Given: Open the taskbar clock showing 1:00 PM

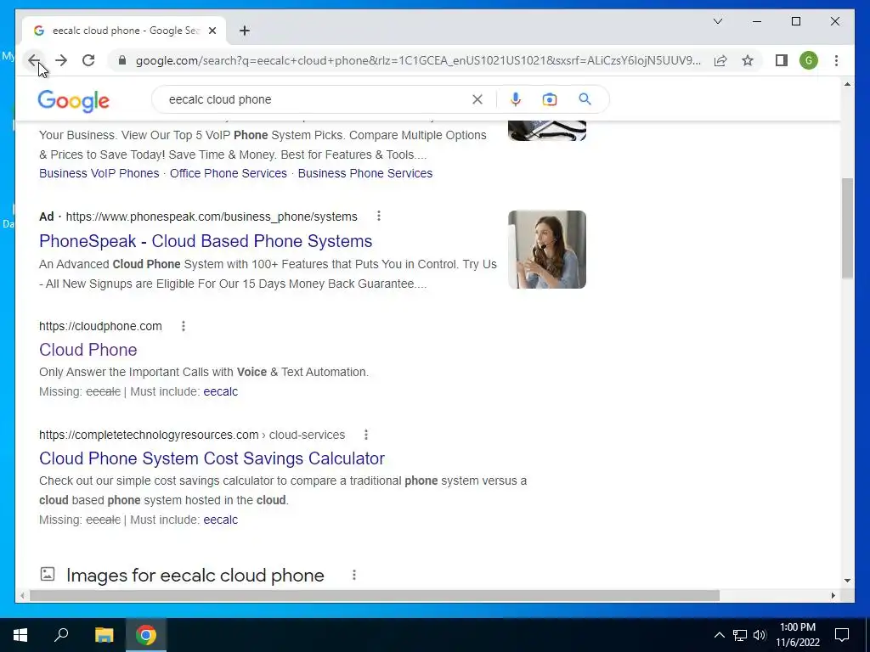Looking at the screenshot, I should 797,635.
